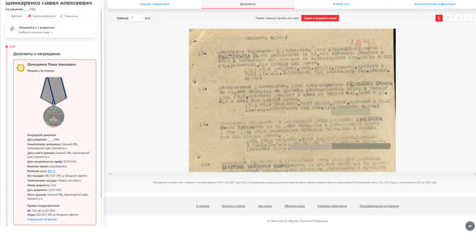Go to next document page
The height and width of the screenshot is (233, 476).
pos(155,18)
